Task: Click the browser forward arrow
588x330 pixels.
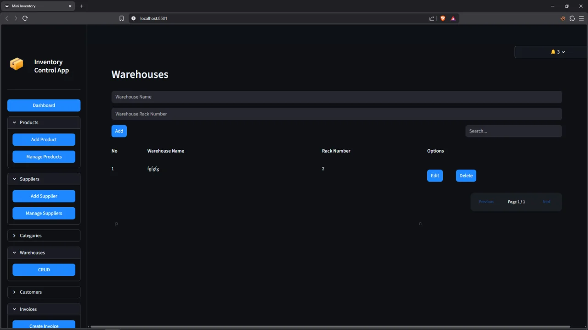Action: point(16,18)
